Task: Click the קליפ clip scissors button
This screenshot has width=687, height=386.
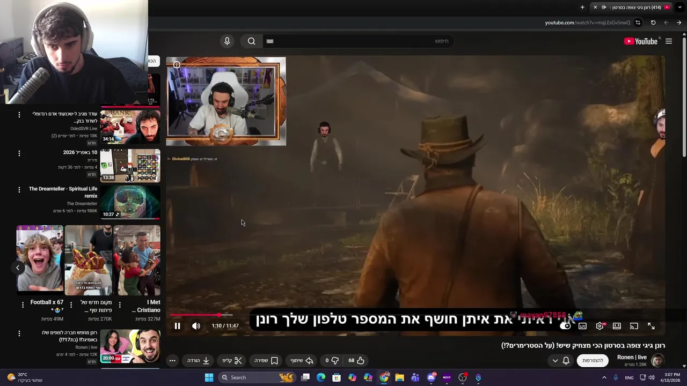Action: point(232,360)
